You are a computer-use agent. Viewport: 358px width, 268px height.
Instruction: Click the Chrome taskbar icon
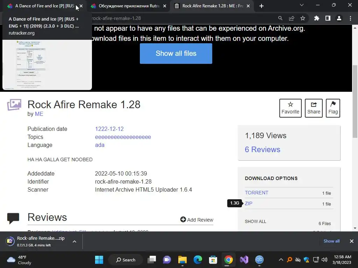tap(228, 260)
